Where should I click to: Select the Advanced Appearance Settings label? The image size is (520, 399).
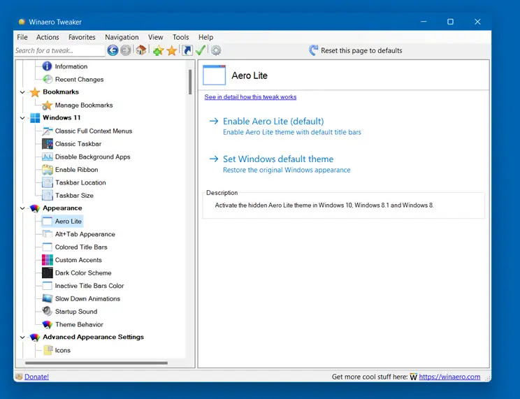(x=93, y=337)
